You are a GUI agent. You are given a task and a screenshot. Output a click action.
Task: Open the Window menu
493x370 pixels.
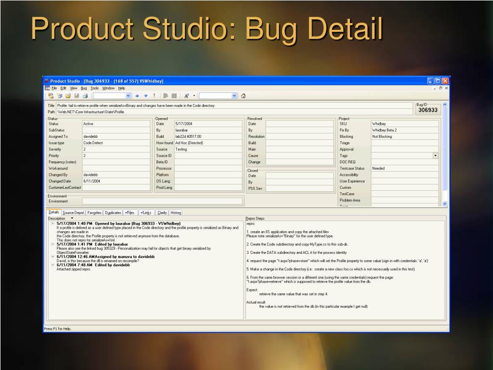click(108, 88)
